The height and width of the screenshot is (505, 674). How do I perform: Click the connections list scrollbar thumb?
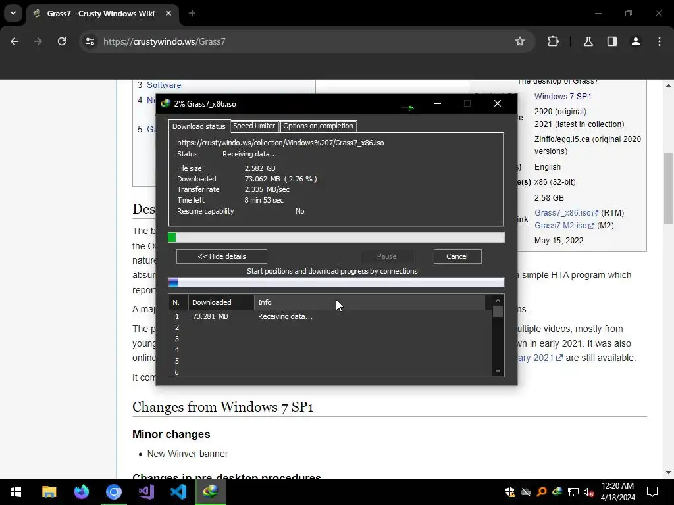pyautogui.click(x=498, y=311)
